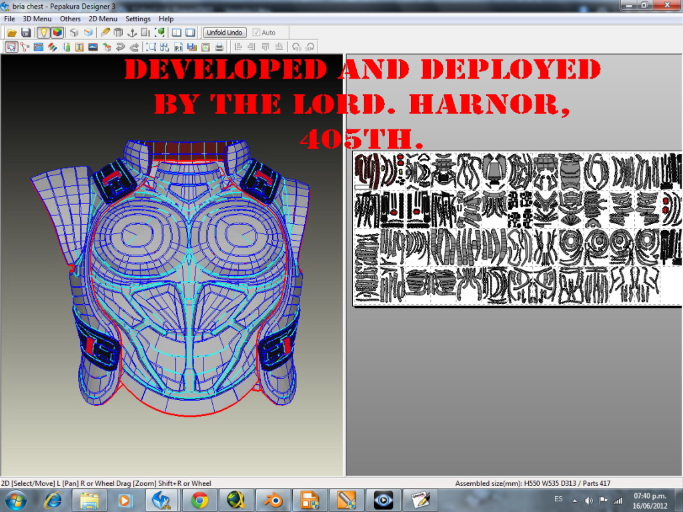Image resolution: width=683 pixels, height=512 pixels.
Task: Select the text tool T icon
Action: point(79,47)
